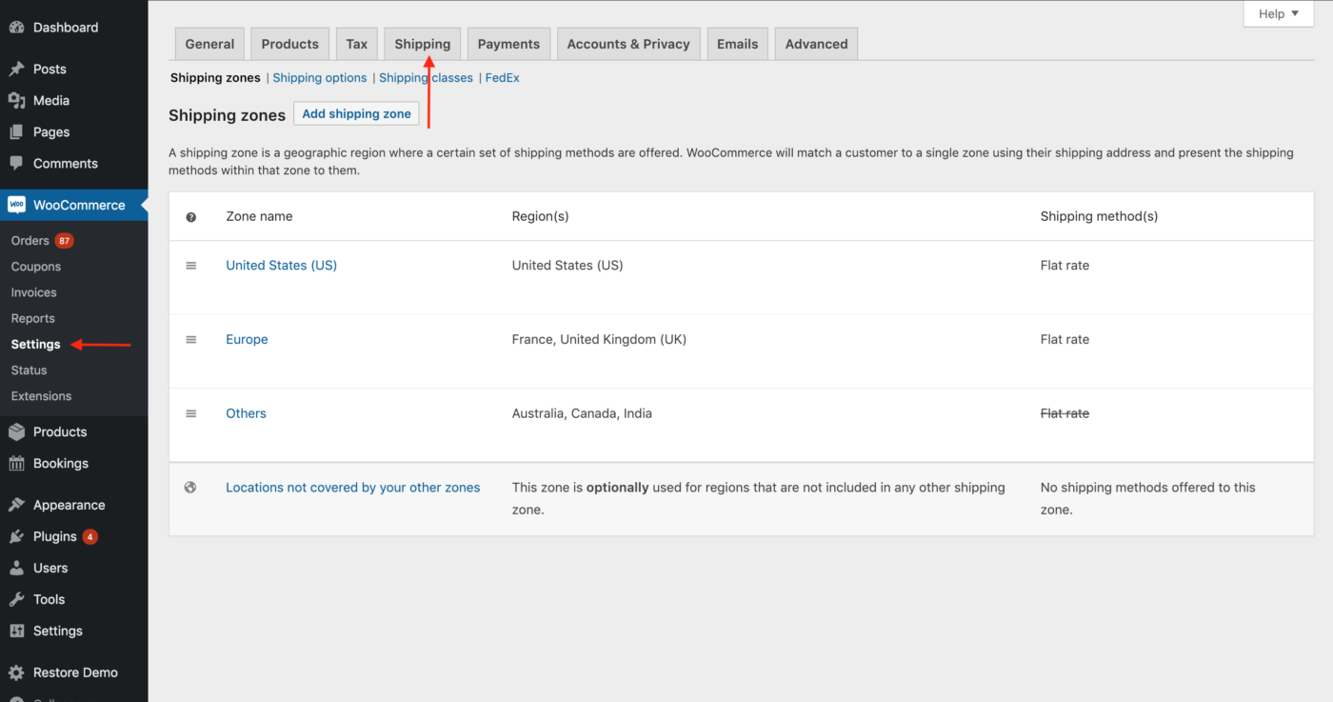Click the Plugins plug icon
Screen dimensions: 1333x702
pos(17,535)
